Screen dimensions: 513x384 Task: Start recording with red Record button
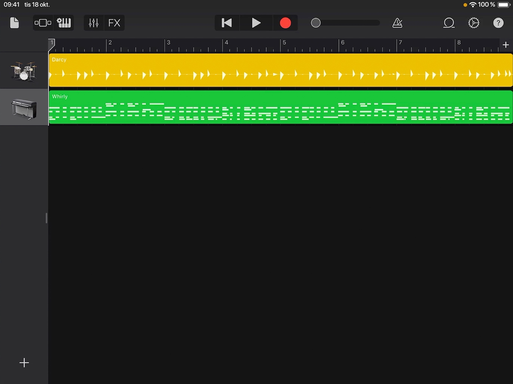[285, 23]
